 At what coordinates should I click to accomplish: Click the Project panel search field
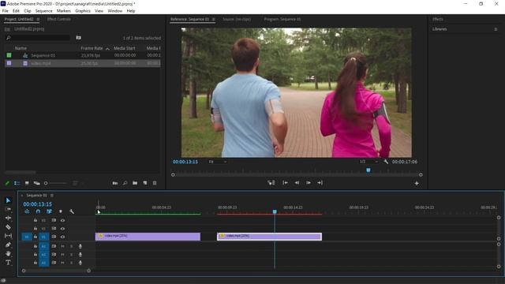[x=38, y=38]
